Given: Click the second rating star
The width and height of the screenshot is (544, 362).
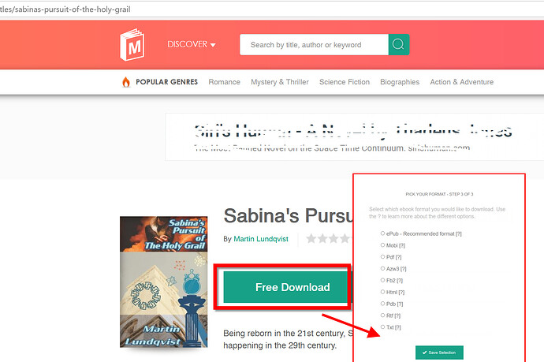Looking at the screenshot, I should pyautogui.click(x=322, y=238).
